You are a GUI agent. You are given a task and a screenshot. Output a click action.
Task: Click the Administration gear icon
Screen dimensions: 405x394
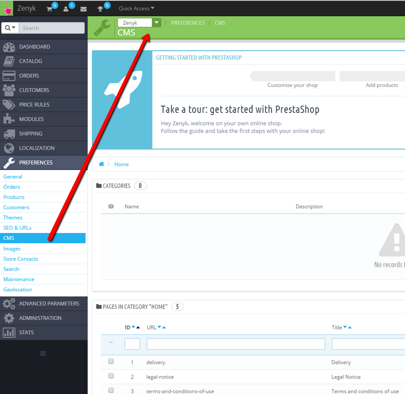click(x=9, y=318)
